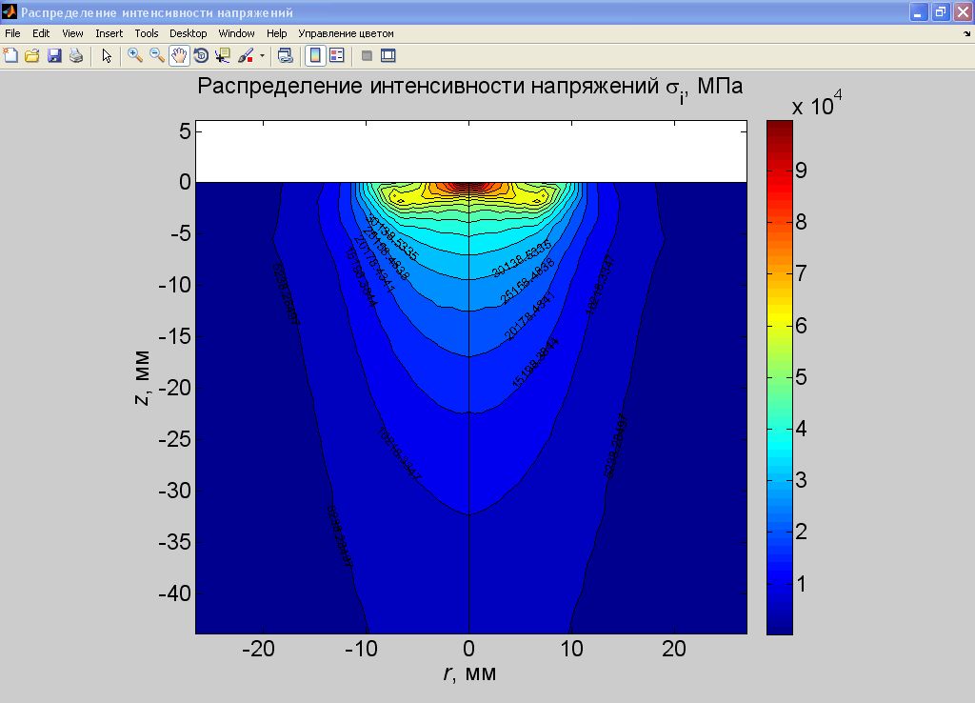The width and height of the screenshot is (975, 703).
Task: Select the Data Cursor tool
Action: pyautogui.click(x=223, y=56)
